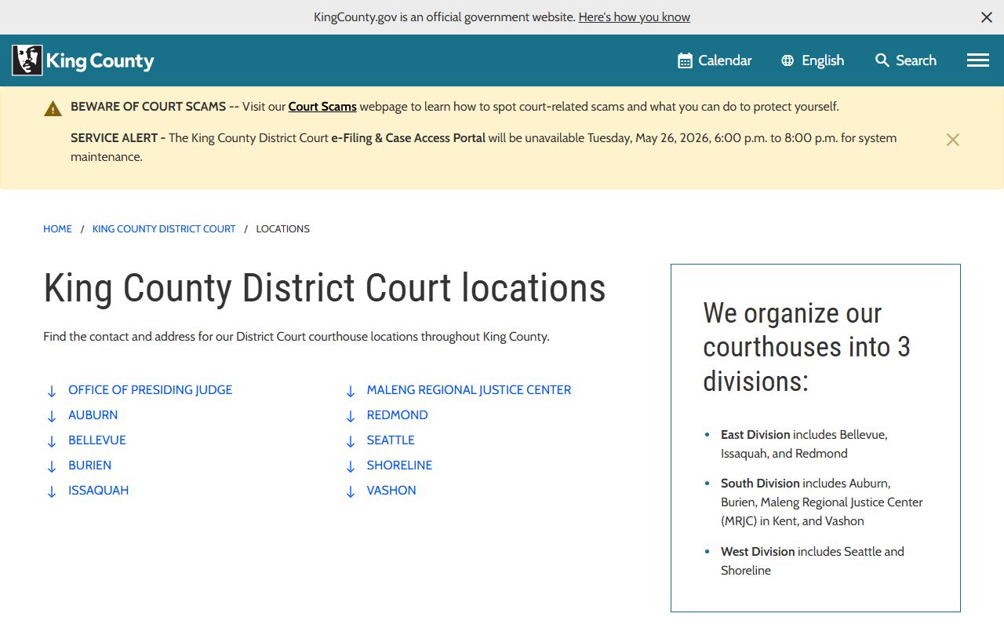Open the English language selector
The image size is (1004, 628).
pos(813,60)
